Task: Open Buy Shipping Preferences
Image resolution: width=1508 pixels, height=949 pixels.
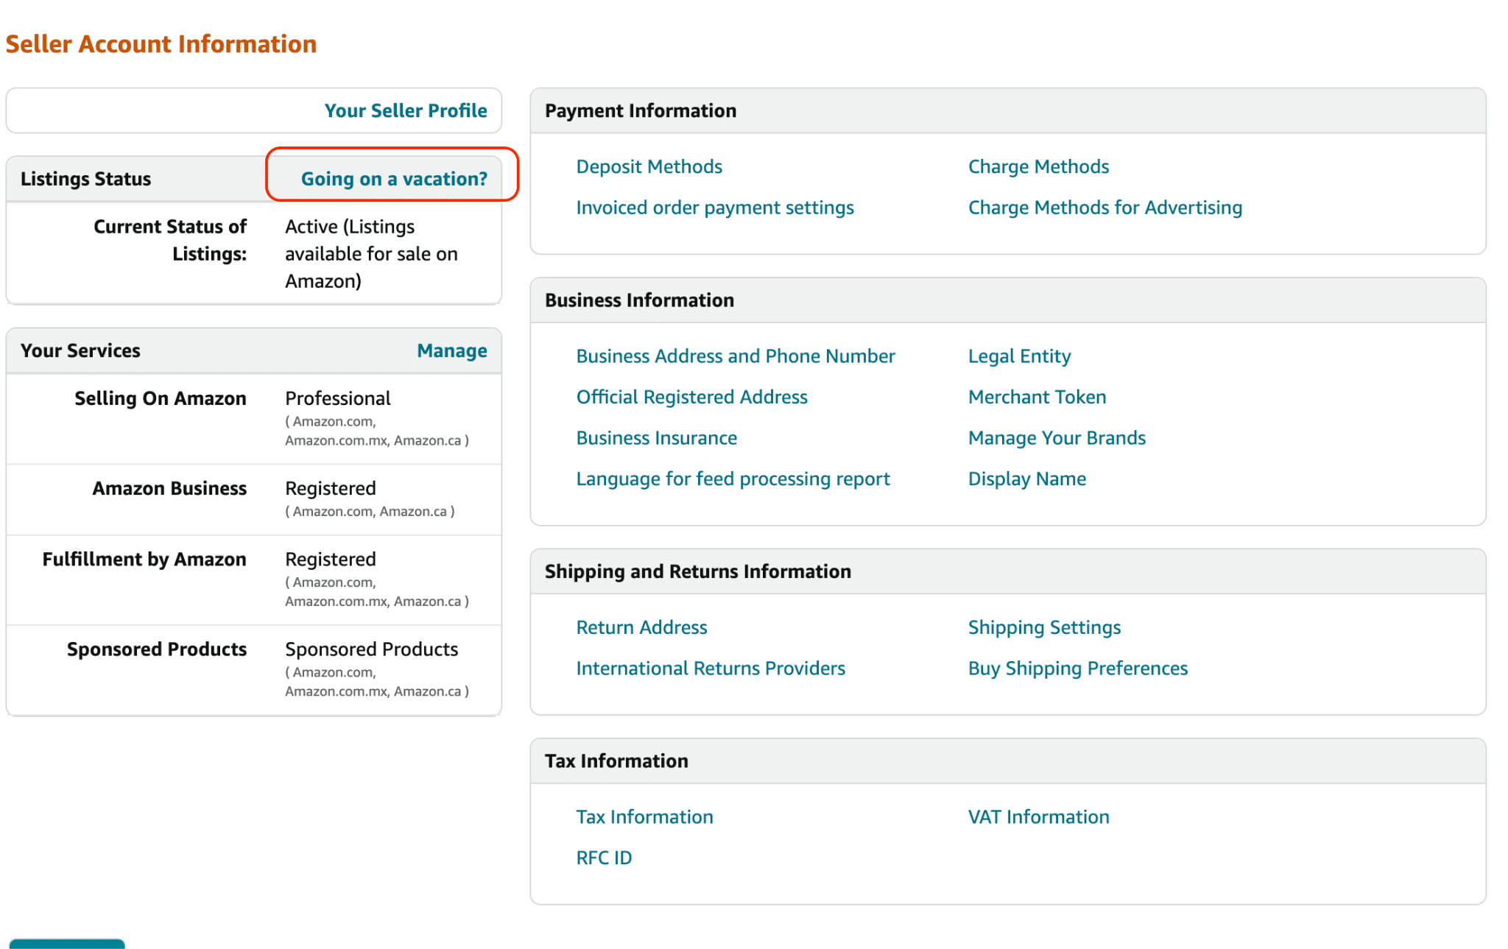Action: [1078, 668]
